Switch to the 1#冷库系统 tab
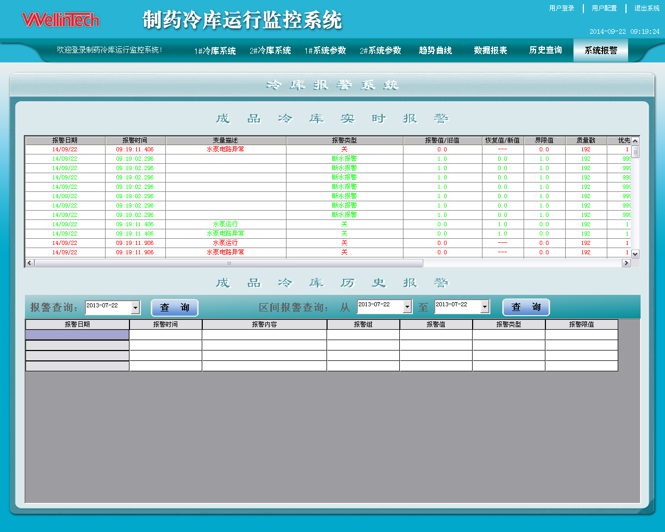 215,50
